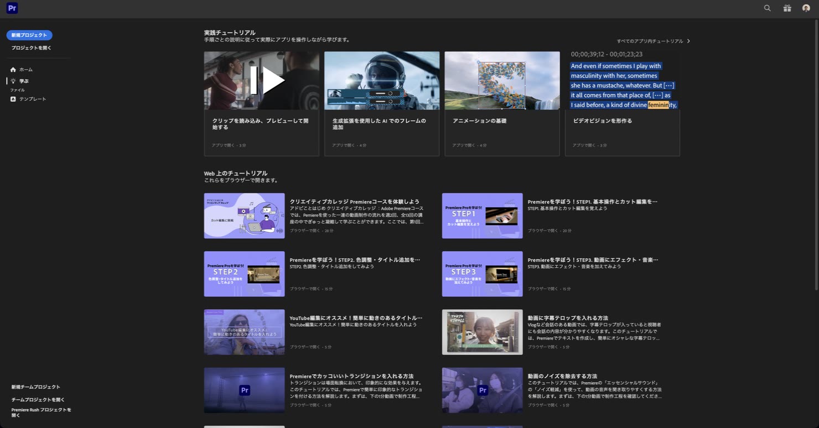Screen dimensions: 819x428
Task: Click title 動画に字幕テロップを入れる方法
Action: click(x=568, y=318)
